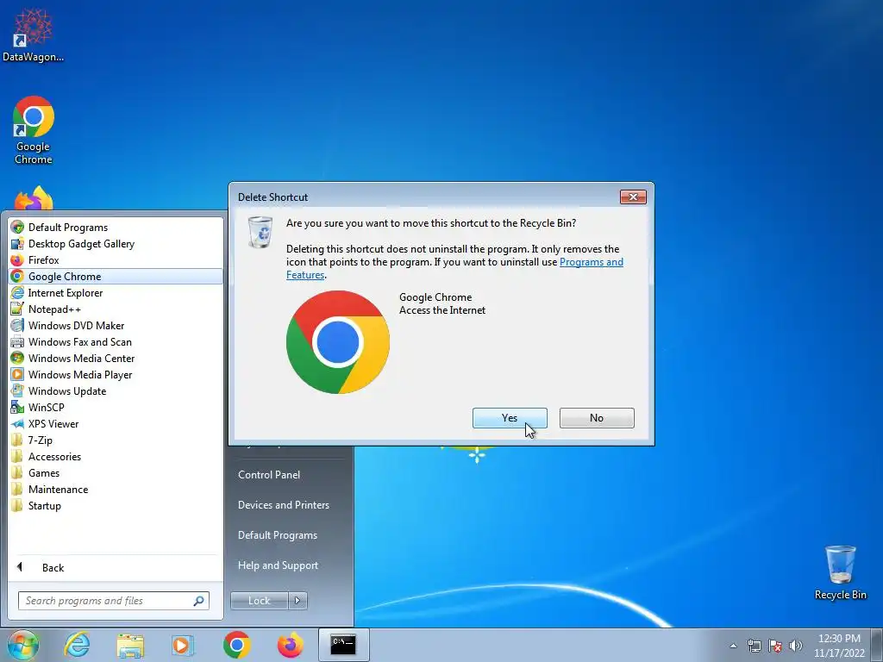Cancel with the No button
This screenshot has height=662, width=883.
(x=597, y=418)
